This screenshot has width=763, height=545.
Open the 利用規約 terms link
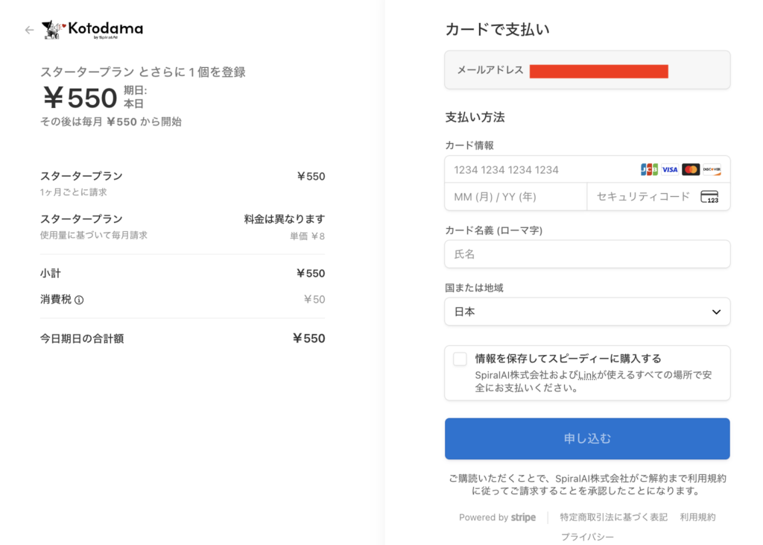(x=697, y=517)
